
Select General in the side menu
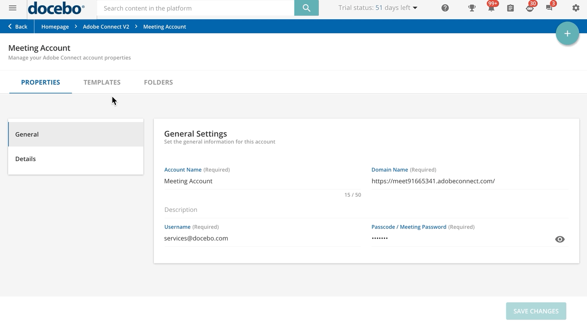coord(76,135)
